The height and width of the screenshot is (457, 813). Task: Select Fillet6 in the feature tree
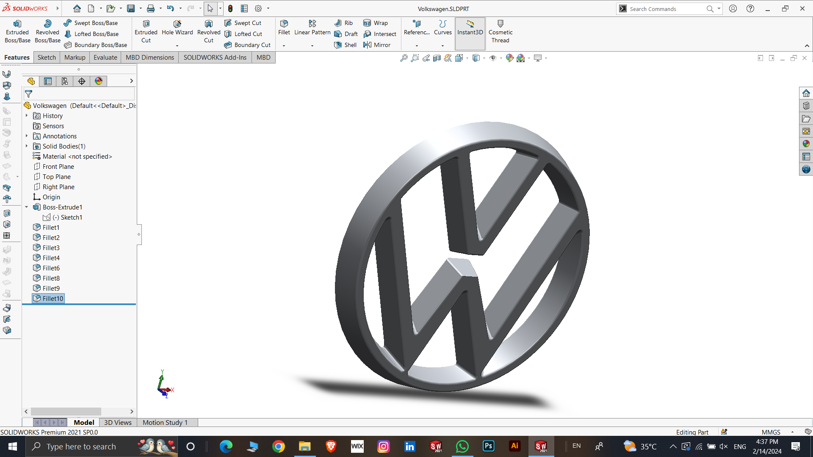[51, 268]
